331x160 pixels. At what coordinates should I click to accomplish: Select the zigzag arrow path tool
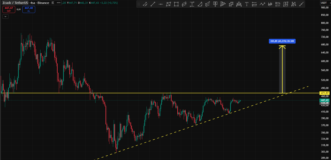(x=262, y=4)
